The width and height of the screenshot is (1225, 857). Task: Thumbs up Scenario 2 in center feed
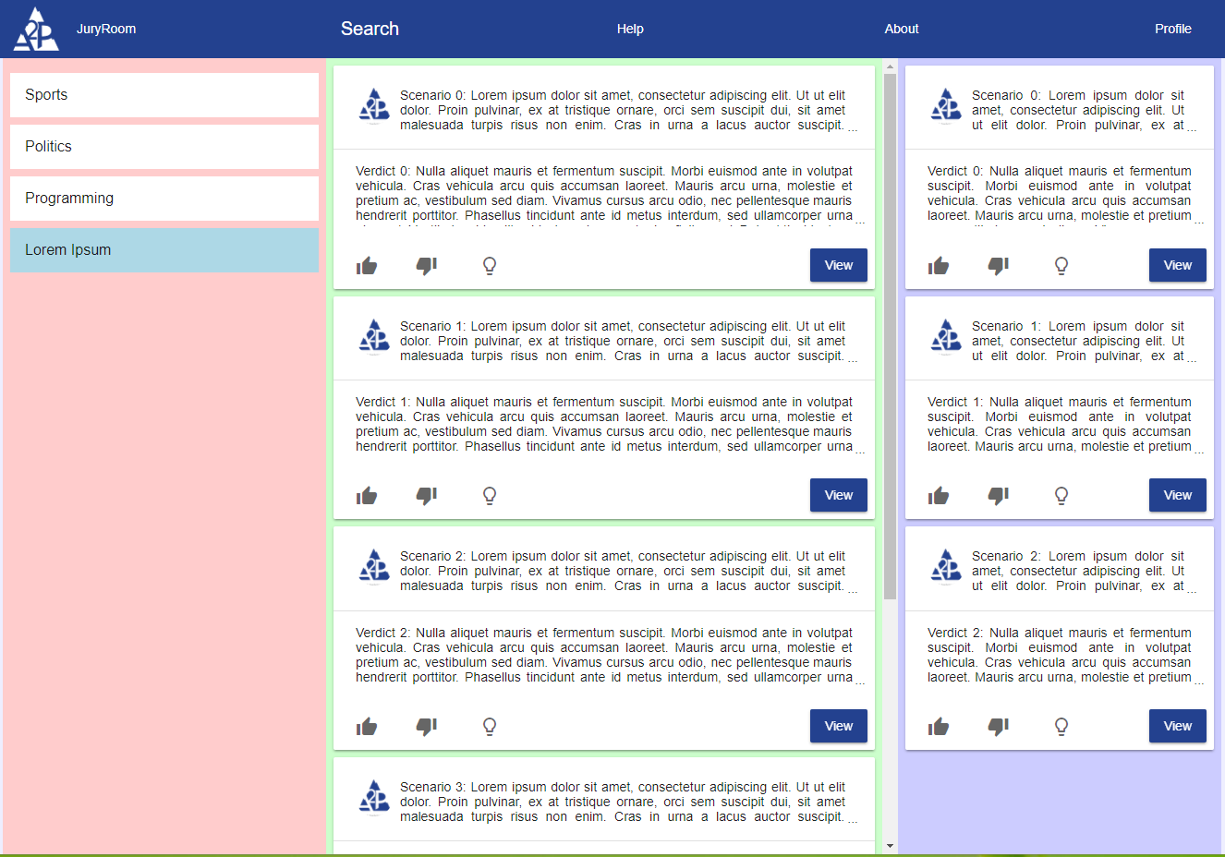pos(367,727)
